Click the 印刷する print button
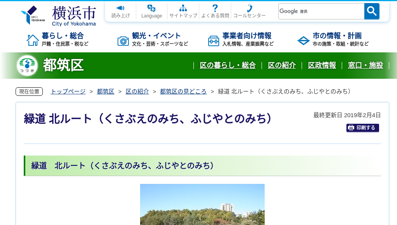This screenshot has height=225, width=397. [362, 128]
